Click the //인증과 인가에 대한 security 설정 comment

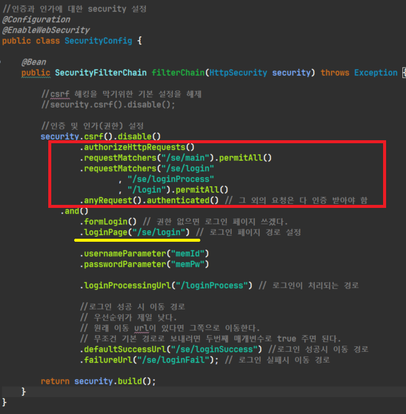coord(75,9)
